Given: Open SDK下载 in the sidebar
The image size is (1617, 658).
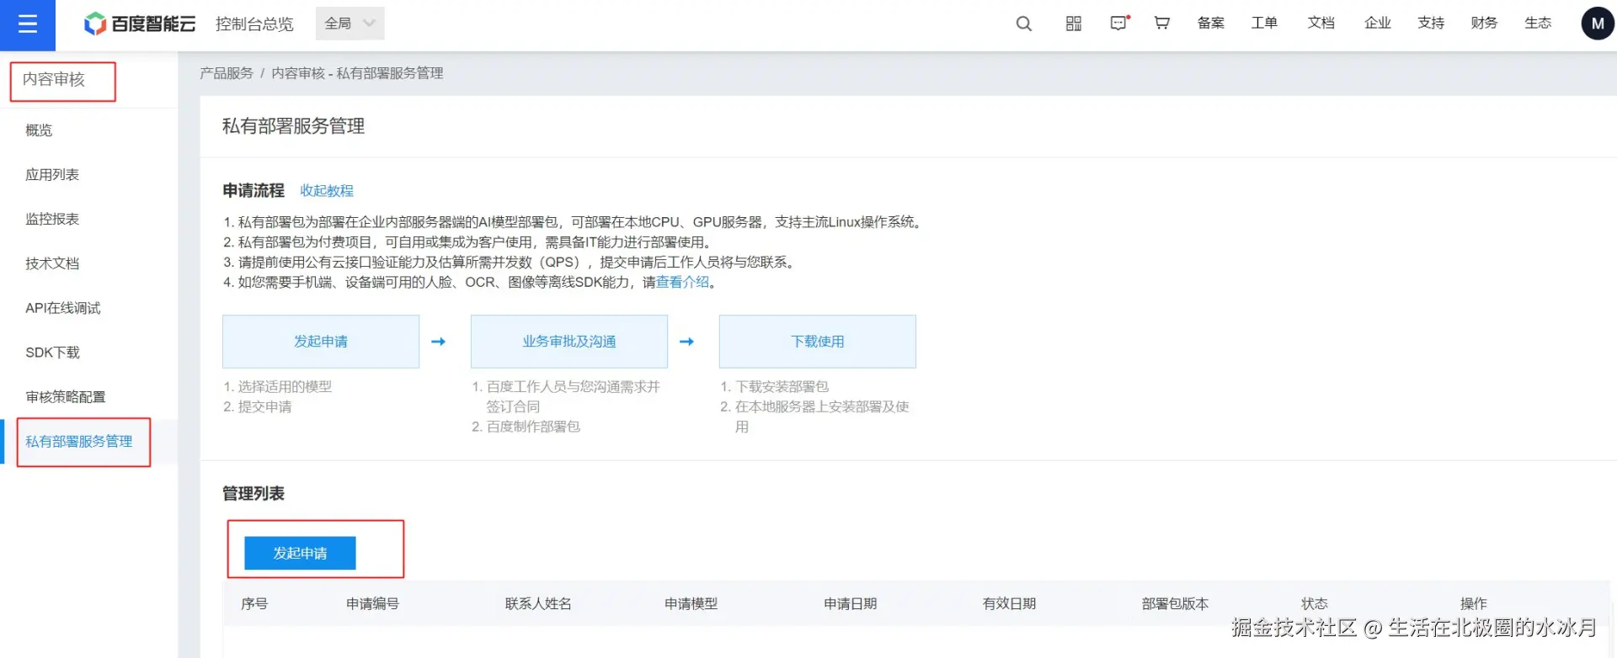Looking at the screenshot, I should pyautogui.click(x=52, y=353).
